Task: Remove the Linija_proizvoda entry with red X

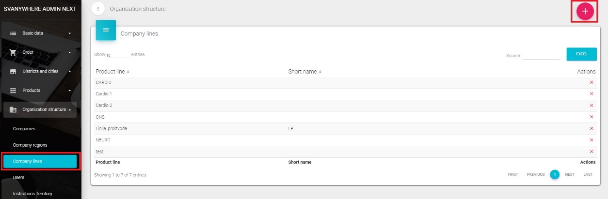Action: [591, 128]
